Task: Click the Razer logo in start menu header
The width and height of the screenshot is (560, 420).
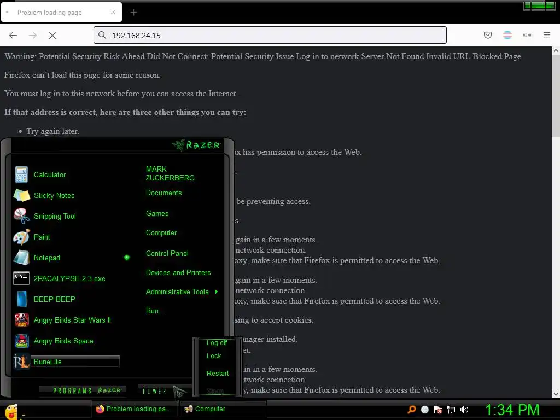Action: (197, 144)
